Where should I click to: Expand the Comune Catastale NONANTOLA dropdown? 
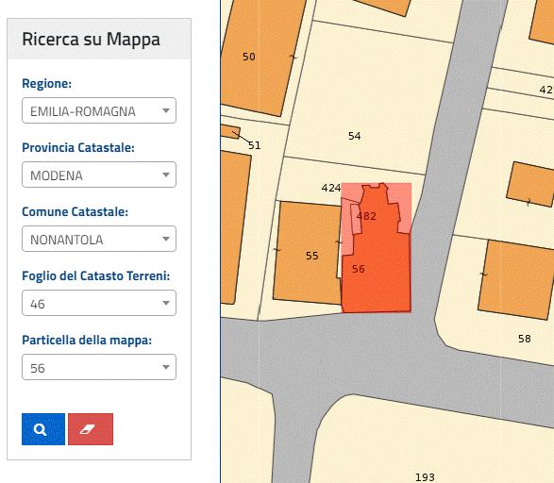99,239
